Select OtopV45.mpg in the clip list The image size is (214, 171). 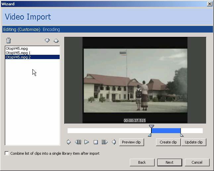(x=17, y=48)
